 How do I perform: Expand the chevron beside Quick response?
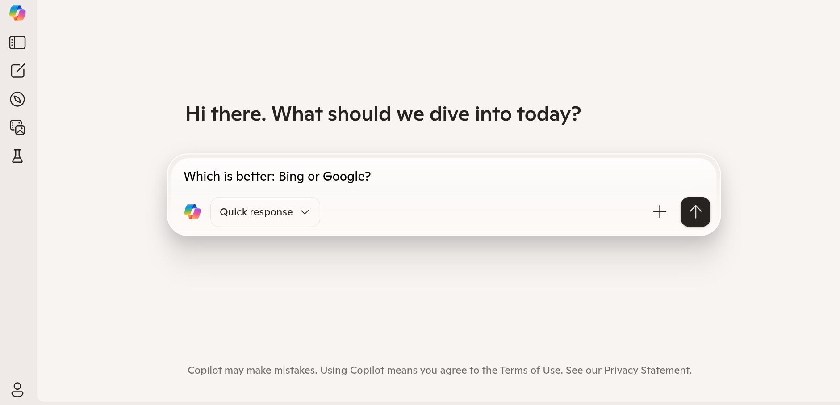click(x=305, y=212)
